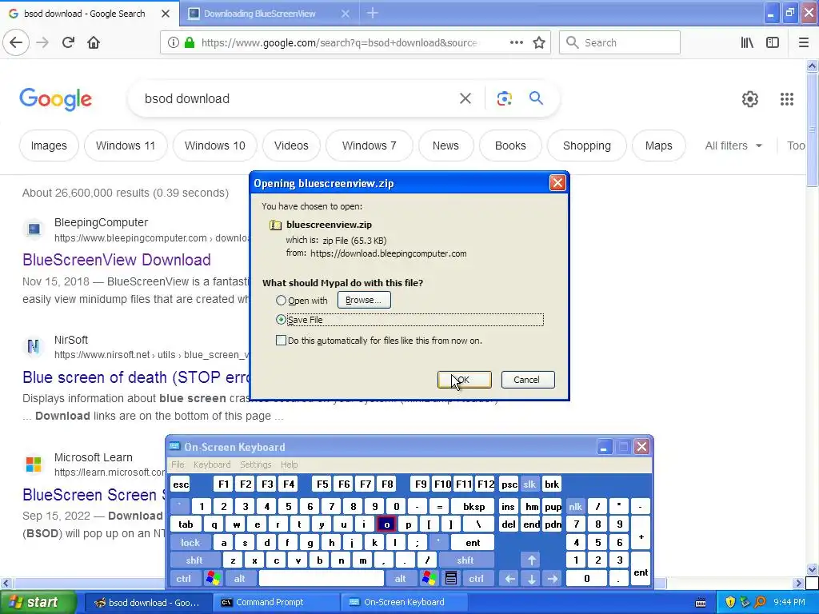Click the vertical scrollbar down arrow
The width and height of the screenshot is (819, 614).
tap(812, 569)
